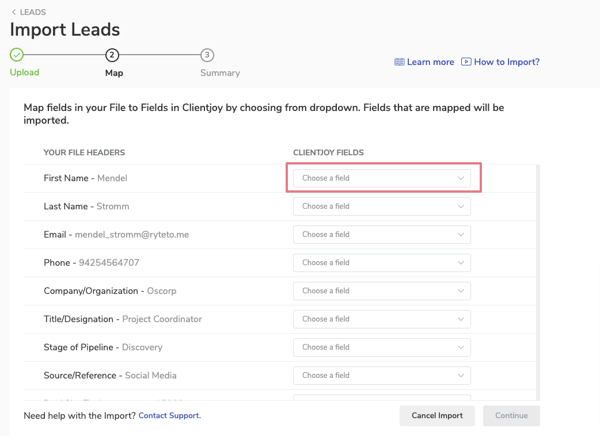Expand the Title/Designation field dropdown

[x=382, y=319]
